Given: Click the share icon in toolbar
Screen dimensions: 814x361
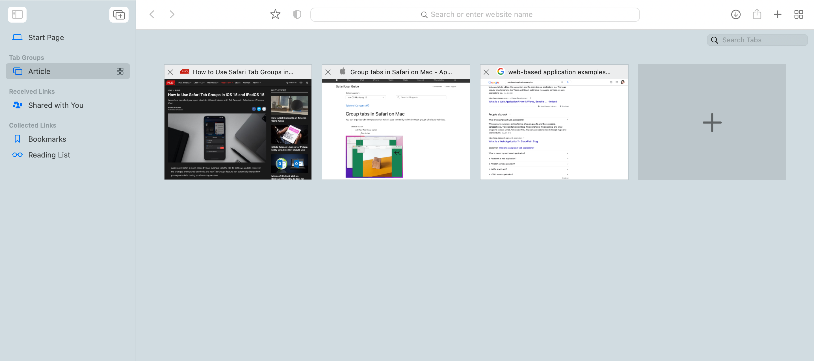Looking at the screenshot, I should pyautogui.click(x=757, y=14).
